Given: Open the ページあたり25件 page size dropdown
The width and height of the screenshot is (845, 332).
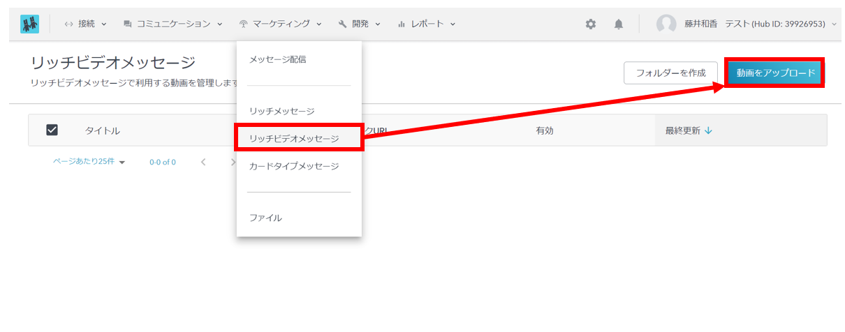Looking at the screenshot, I should 89,162.
